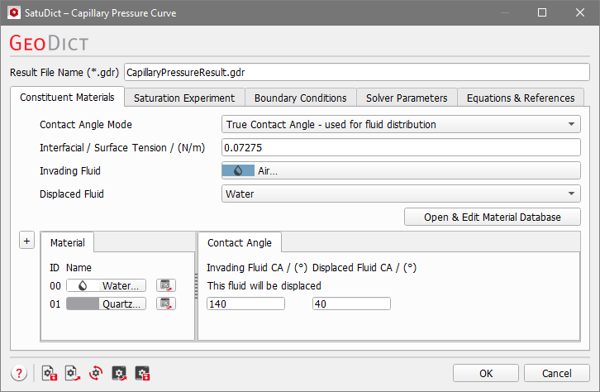
Task: Click the Result File Name input field
Action: 357,72
